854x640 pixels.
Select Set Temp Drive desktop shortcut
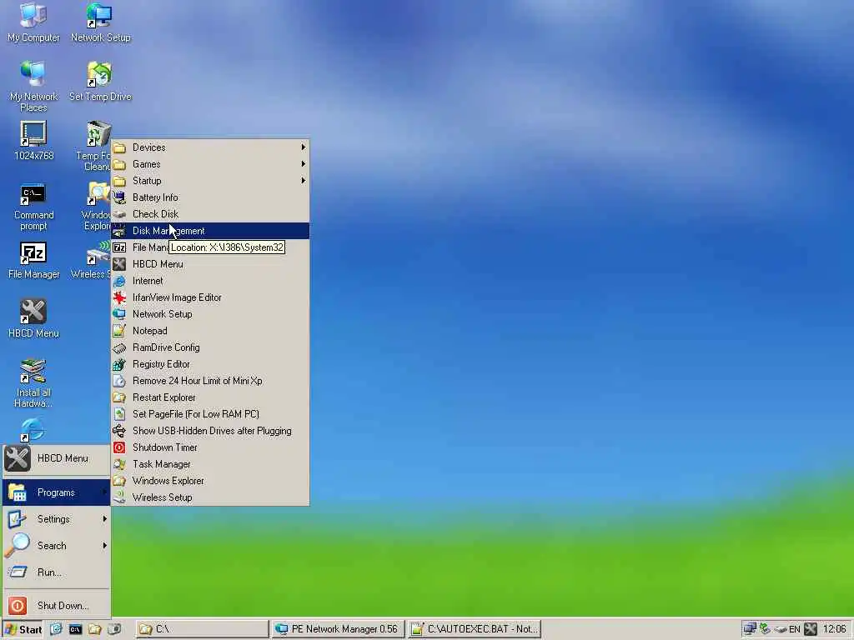[x=100, y=82]
